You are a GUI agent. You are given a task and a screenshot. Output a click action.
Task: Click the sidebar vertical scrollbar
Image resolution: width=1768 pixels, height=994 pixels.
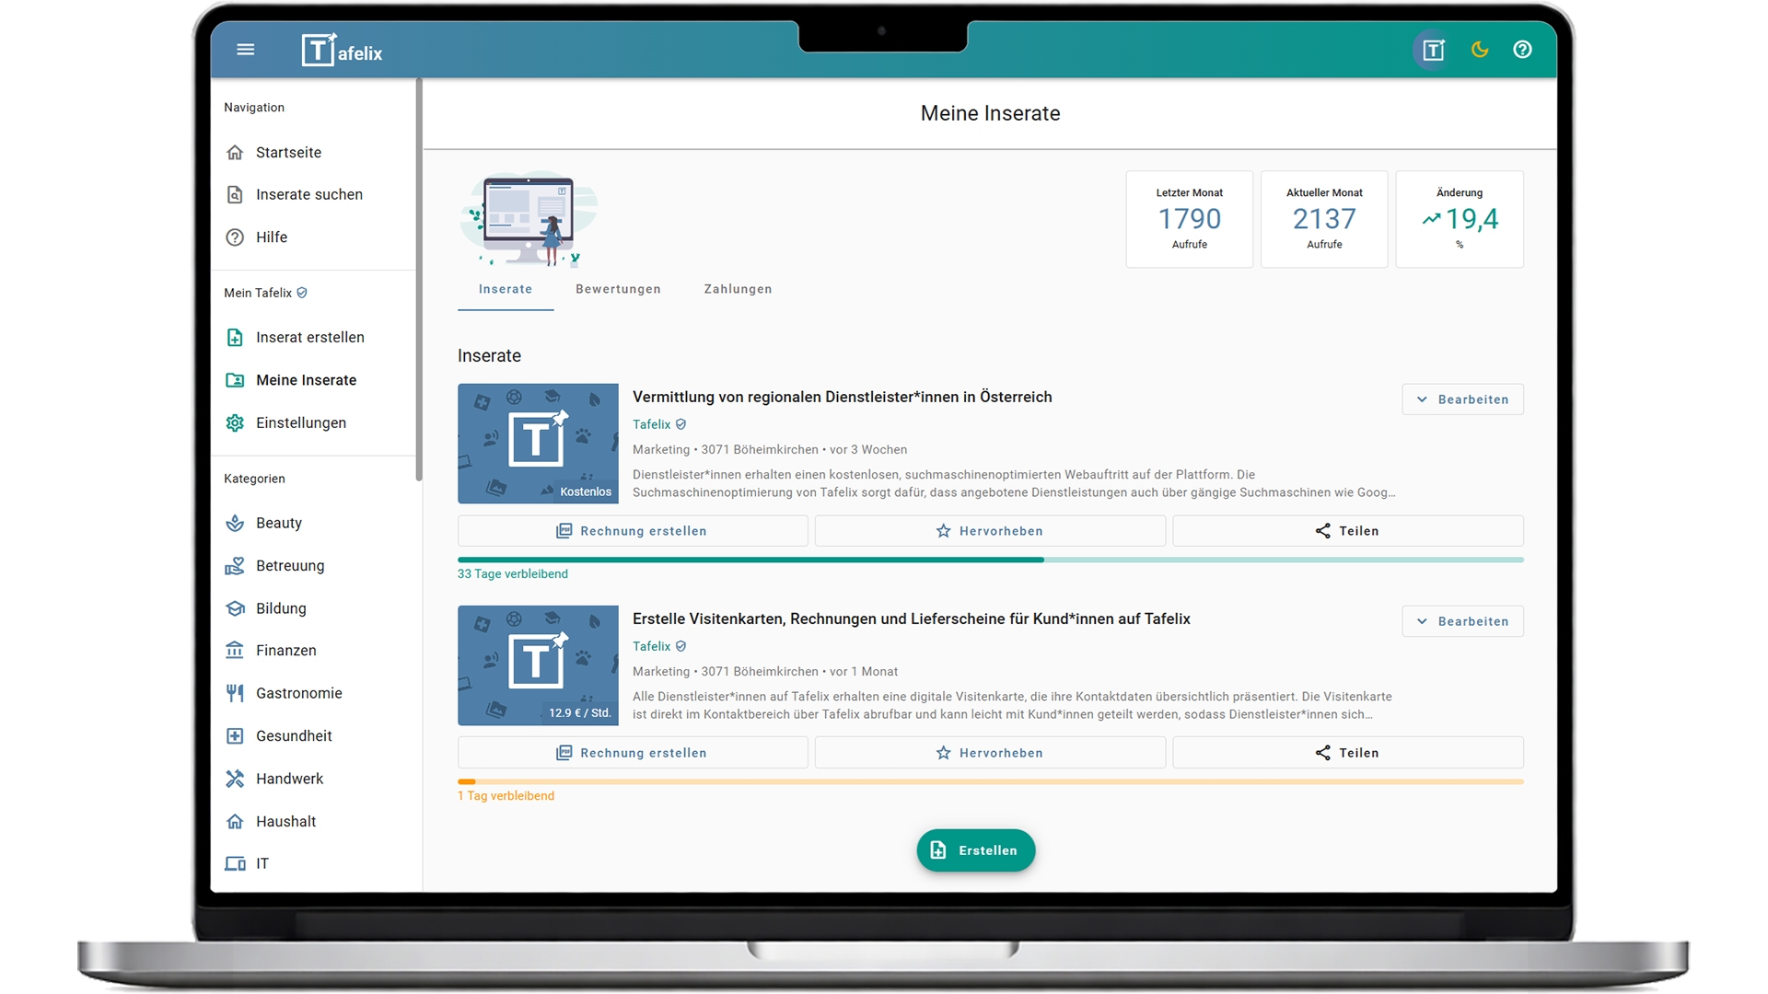(x=419, y=280)
